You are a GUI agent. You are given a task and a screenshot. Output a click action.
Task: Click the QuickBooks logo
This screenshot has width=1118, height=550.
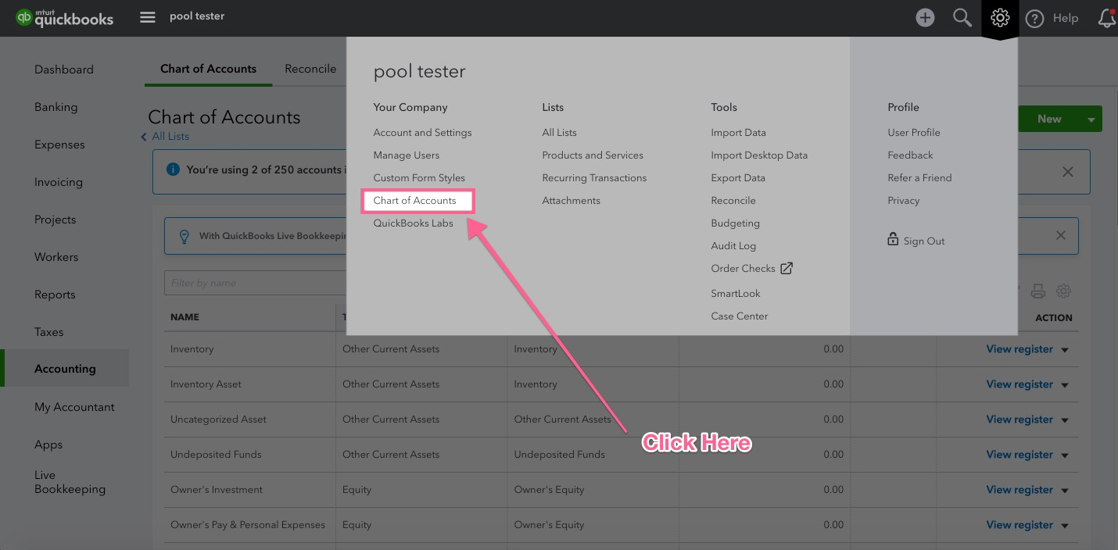[64, 17]
